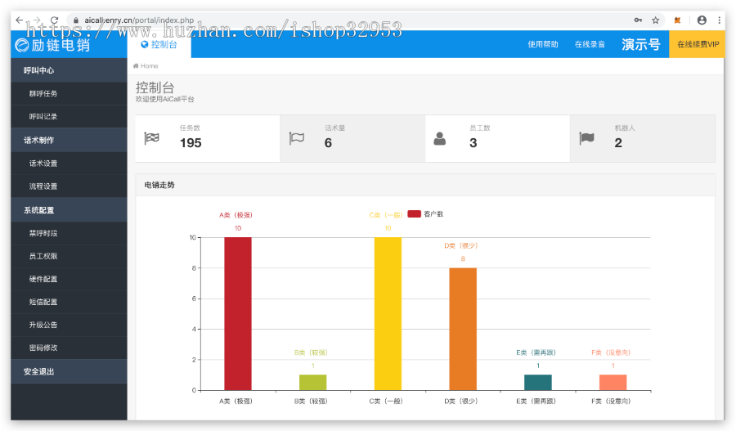736x431 pixels.
Task: Toggle the 客户数 legend in the chart
Action: tap(425, 214)
